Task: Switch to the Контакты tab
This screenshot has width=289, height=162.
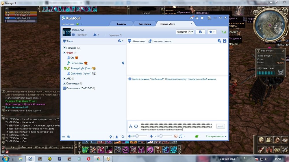Action: coord(144,24)
